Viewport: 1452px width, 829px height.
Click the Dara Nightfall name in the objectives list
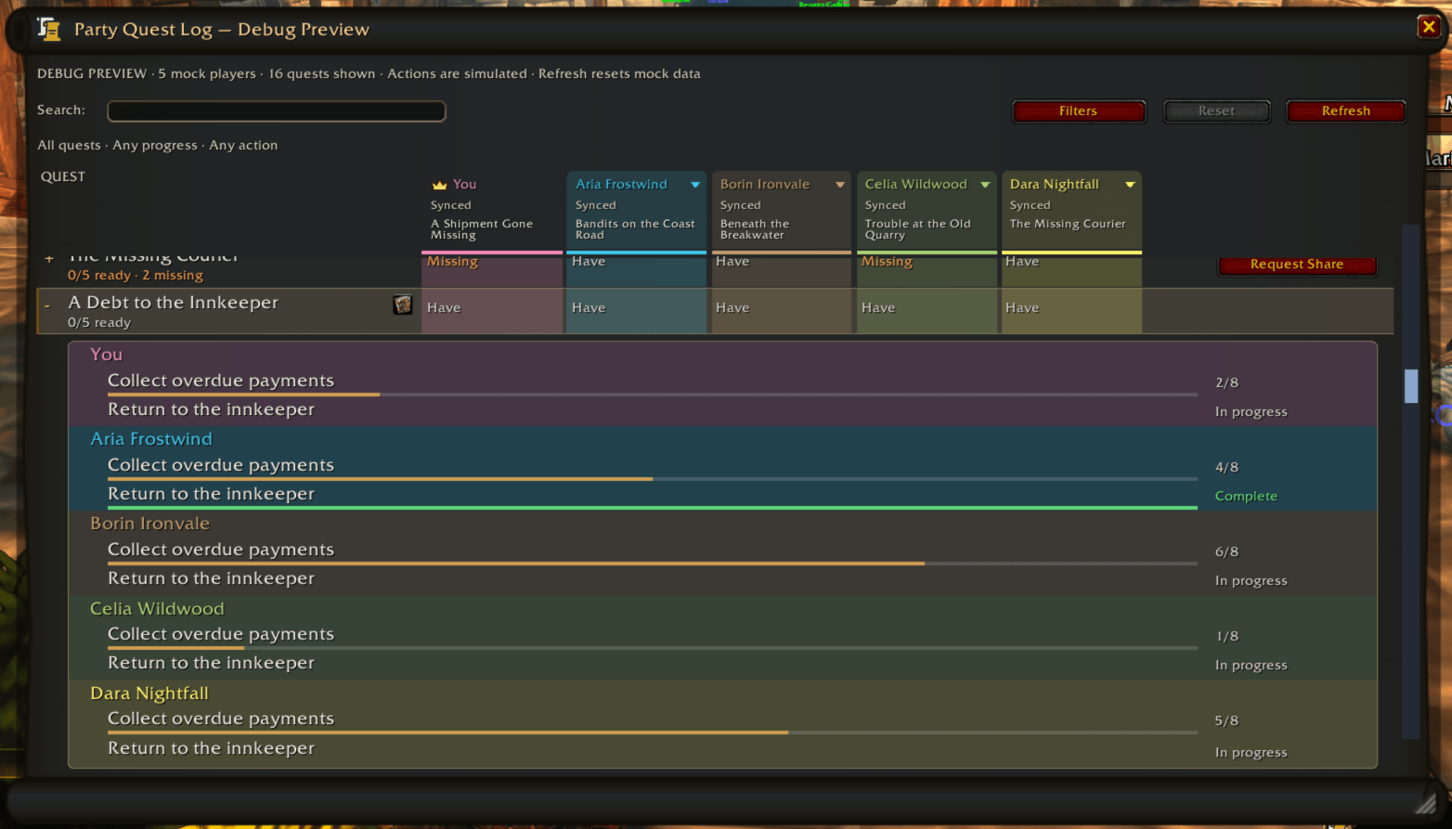[x=149, y=693]
